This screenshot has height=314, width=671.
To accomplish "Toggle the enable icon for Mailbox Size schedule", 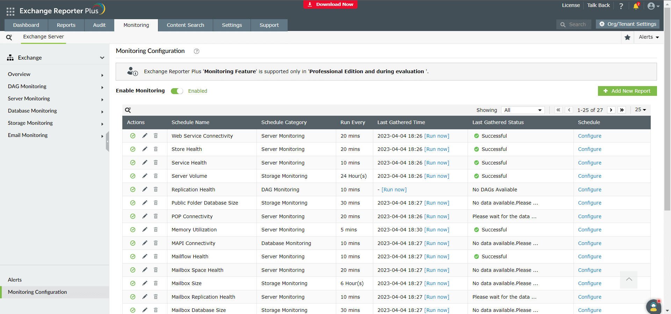I will (x=133, y=283).
